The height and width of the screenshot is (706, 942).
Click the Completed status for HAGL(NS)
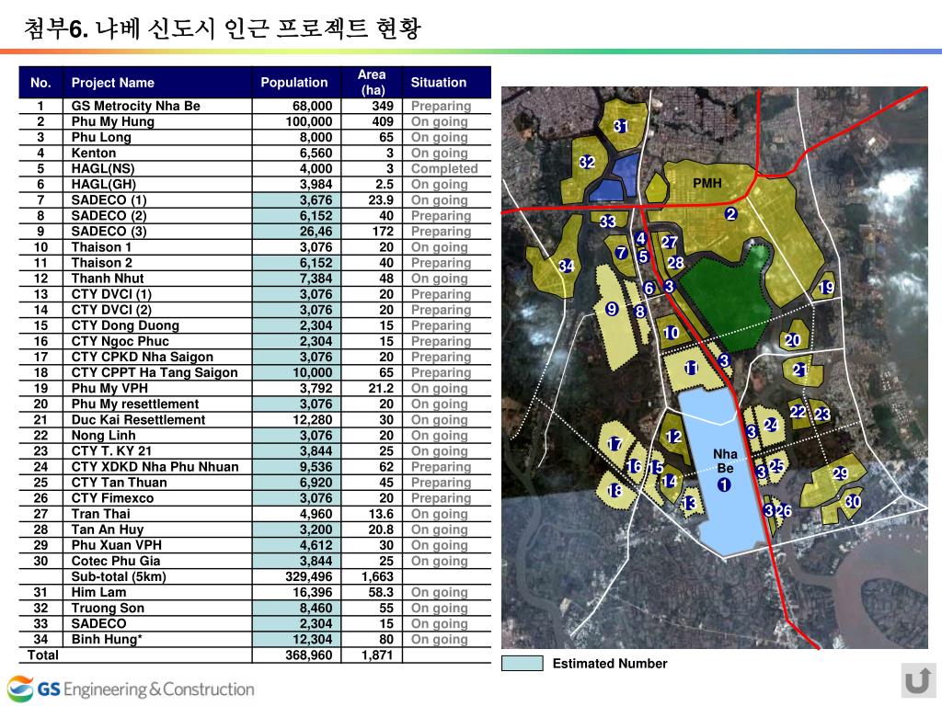click(x=444, y=169)
